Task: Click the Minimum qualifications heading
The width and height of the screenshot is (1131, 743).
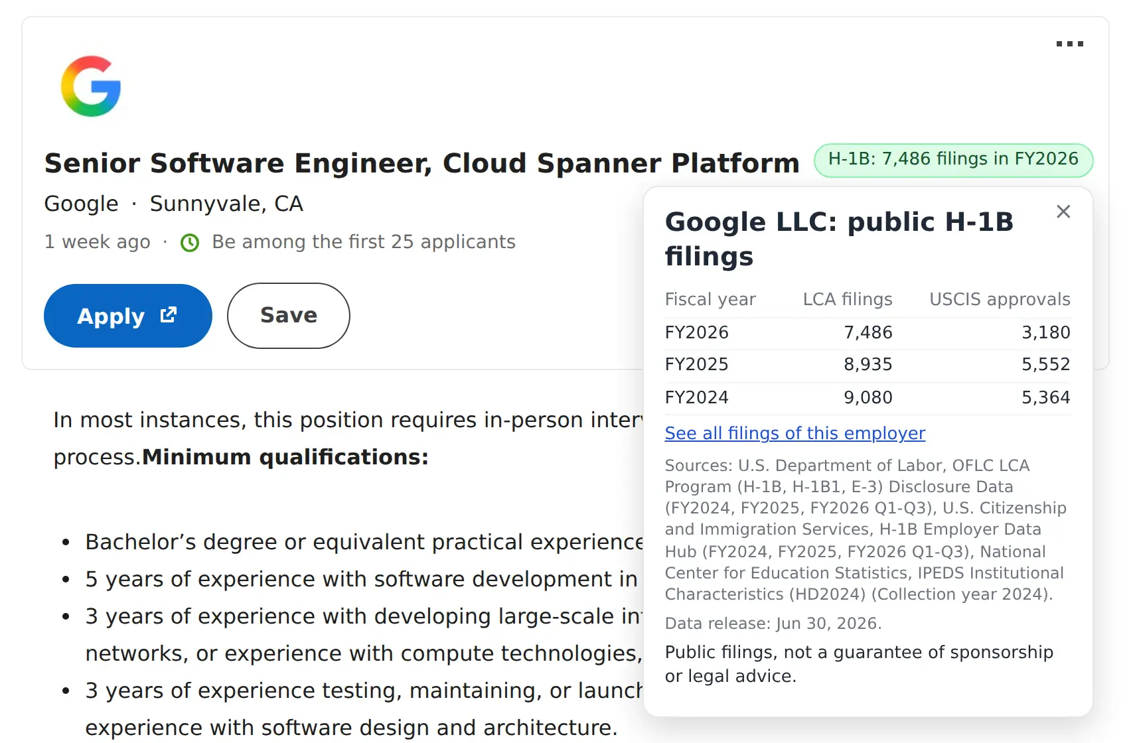Action: (285, 457)
